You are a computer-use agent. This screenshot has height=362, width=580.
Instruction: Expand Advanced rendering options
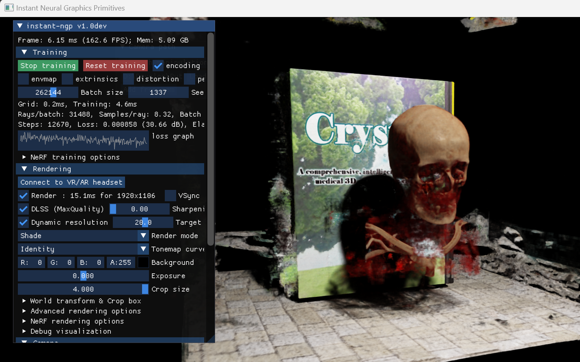coord(24,311)
